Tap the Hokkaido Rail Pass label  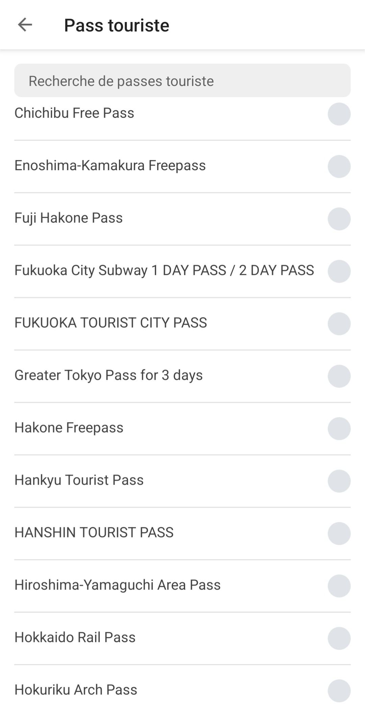point(75,638)
